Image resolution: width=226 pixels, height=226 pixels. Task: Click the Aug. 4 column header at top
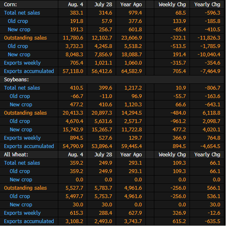coord(75,5)
